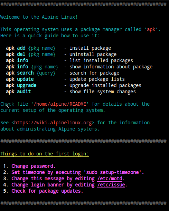This screenshot has height=211, width=169.
Task: Click 'Things to do on the first login:' heading
Action: tap(45, 154)
